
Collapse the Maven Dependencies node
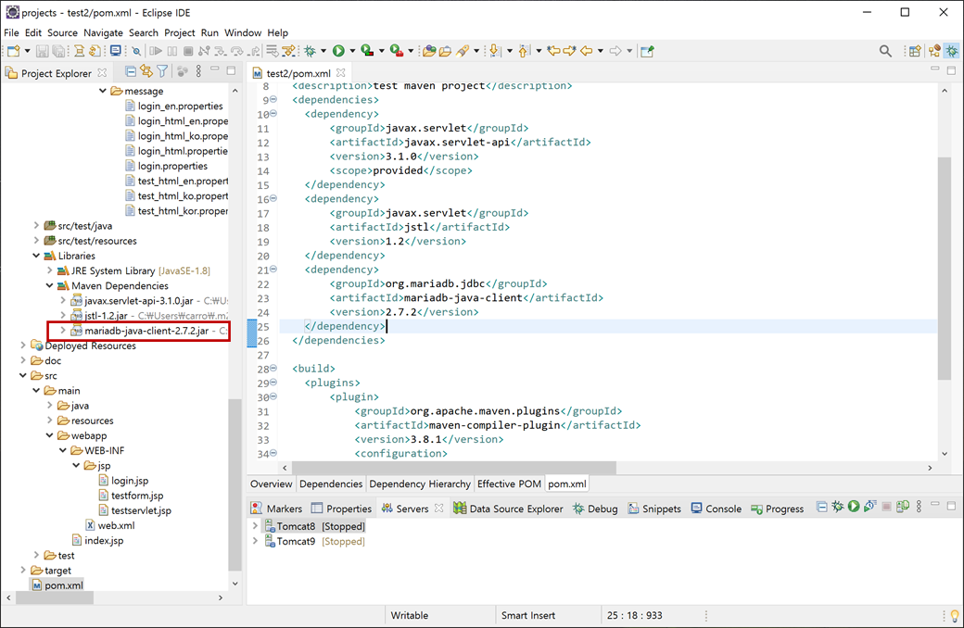click(50, 285)
